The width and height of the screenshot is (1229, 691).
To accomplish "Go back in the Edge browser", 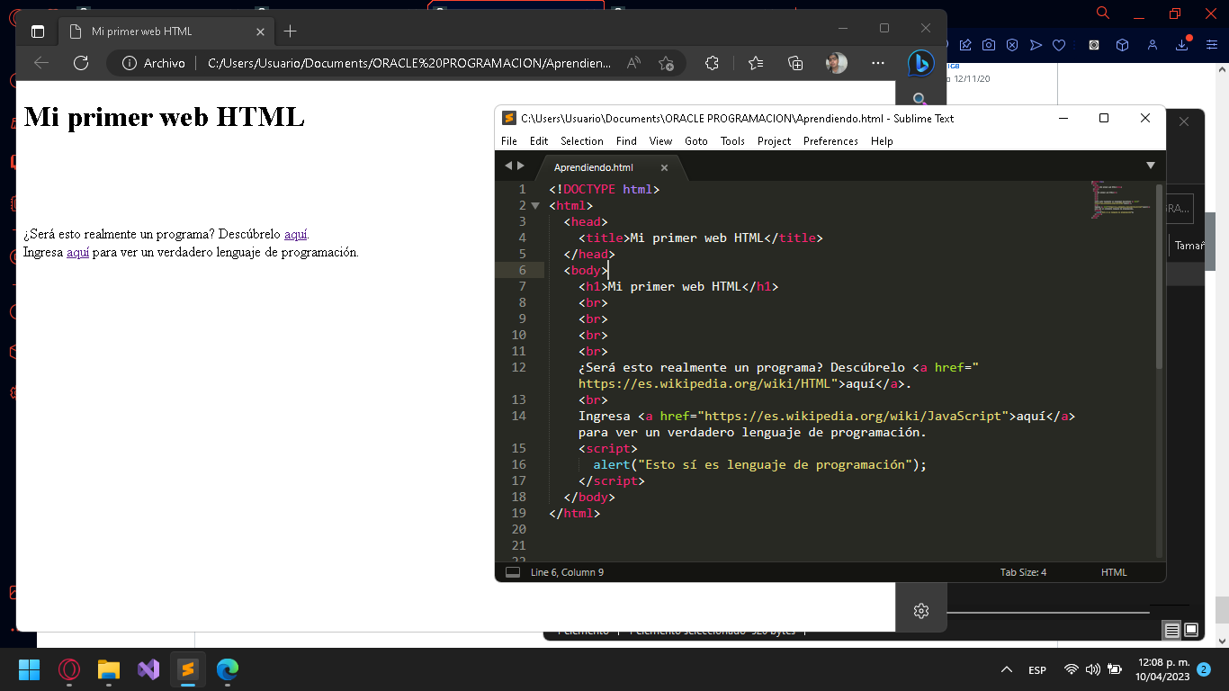I will (x=41, y=63).
